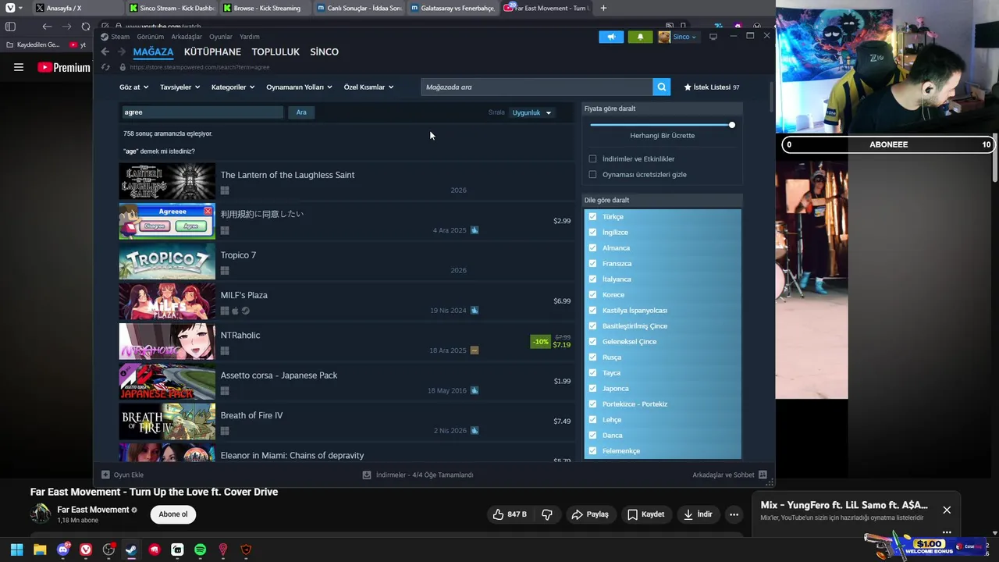The height and width of the screenshot is (562, 999).
Task: Uncheck the Japonca language filter
Action: [592, 388]
